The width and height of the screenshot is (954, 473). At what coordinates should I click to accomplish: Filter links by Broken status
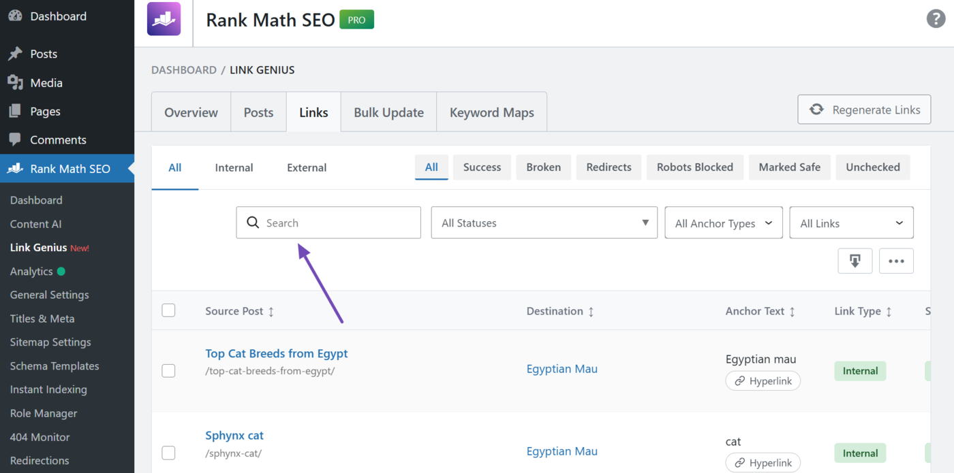[543, 167]
